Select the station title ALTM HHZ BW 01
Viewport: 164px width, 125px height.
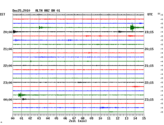(x=48, y=11)
